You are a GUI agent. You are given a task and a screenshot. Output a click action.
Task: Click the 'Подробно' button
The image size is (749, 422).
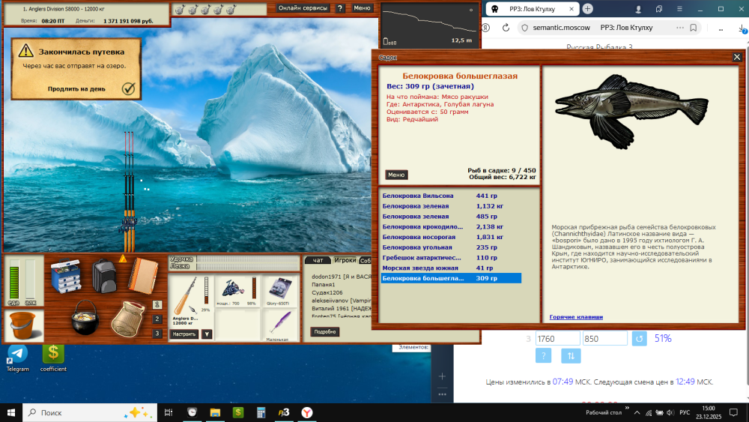point(325,331)
